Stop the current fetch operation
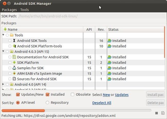 coord(156,113)
